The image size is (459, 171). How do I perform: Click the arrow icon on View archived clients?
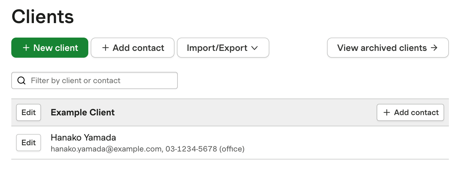tap(434, 48)
